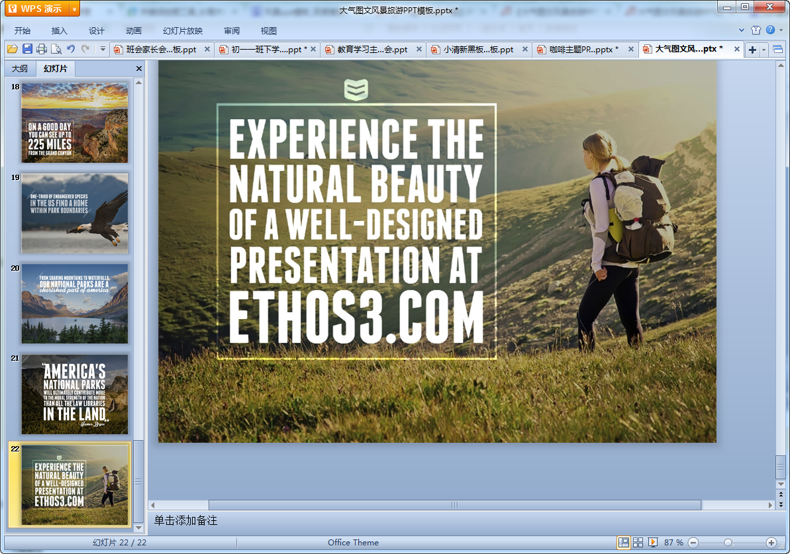Open the 设计 menu tab
The image size is (790, 554).
coord(96,30)
